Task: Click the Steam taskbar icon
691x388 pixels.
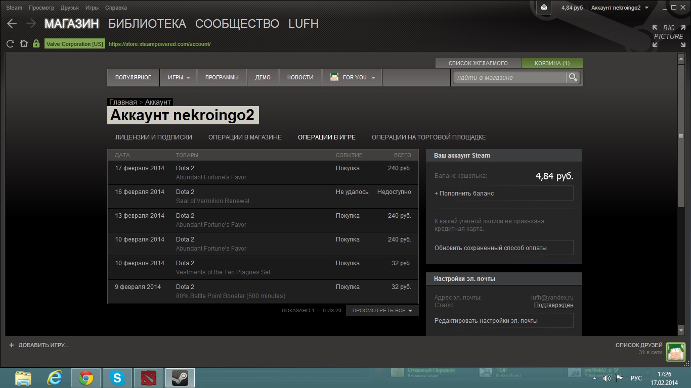Action: pos(180,378)
